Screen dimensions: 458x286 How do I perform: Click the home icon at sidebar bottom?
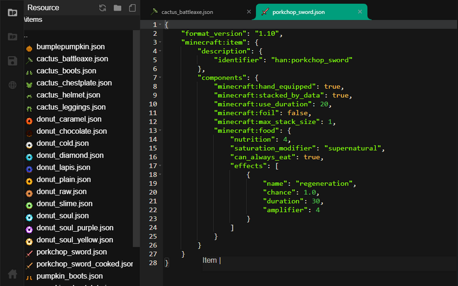tap(12, 274)
